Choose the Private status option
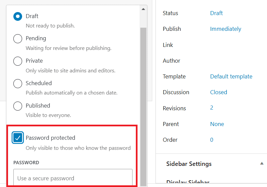Image resolution: width=267 pixels, height=187 pixels. [18, 61]
